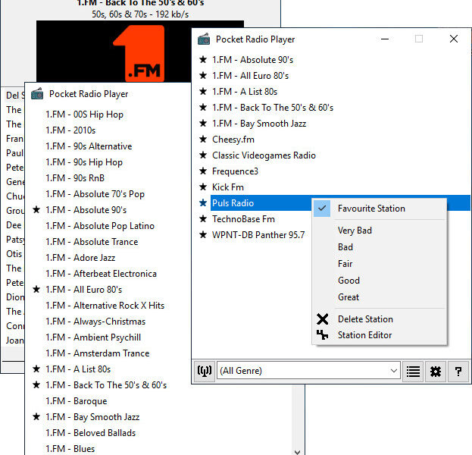Select TechnoBase Fm station
This screenshot has height=455, width=472.
coord(243,219)
